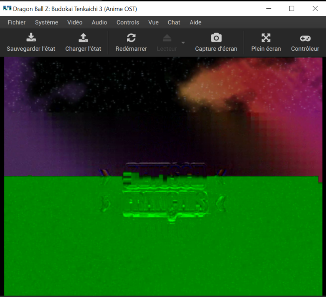Viewport: 326px width, 297px height.
Task: Click the Vue menu
Action: (x=153, y=22)
